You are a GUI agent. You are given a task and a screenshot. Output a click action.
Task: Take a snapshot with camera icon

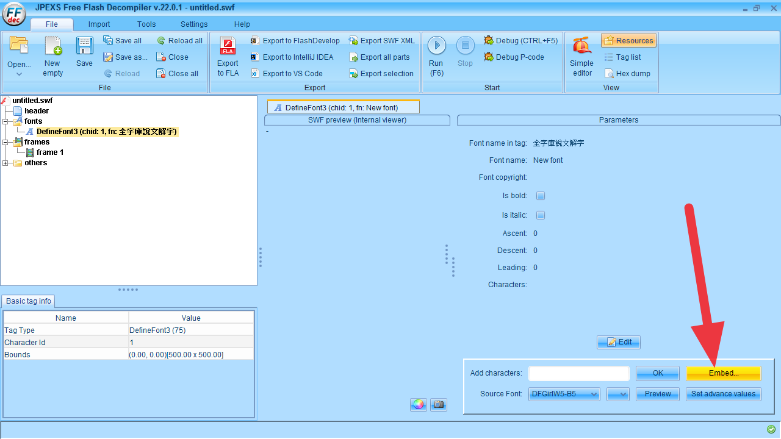point(439,404)
